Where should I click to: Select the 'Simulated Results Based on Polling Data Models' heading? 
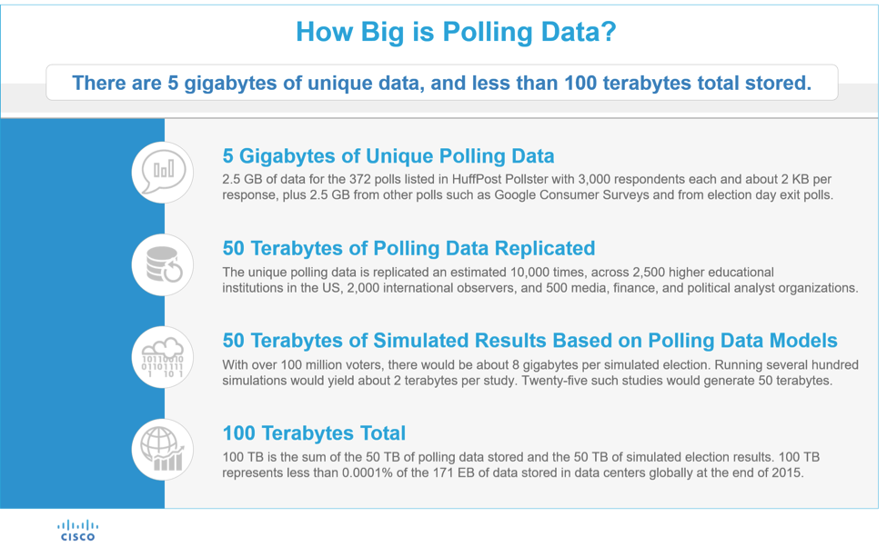529,341
